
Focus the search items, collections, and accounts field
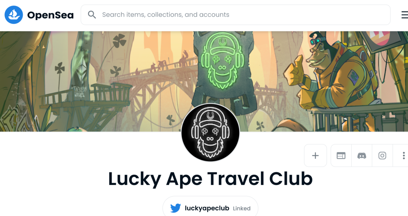[x=235, y=15]
